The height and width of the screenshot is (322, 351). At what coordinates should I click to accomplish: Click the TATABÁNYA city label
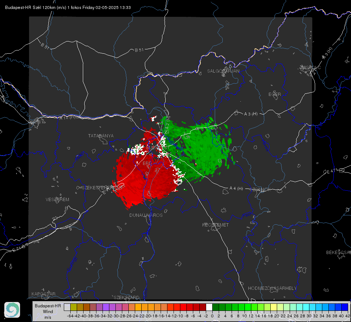[101, 136]
